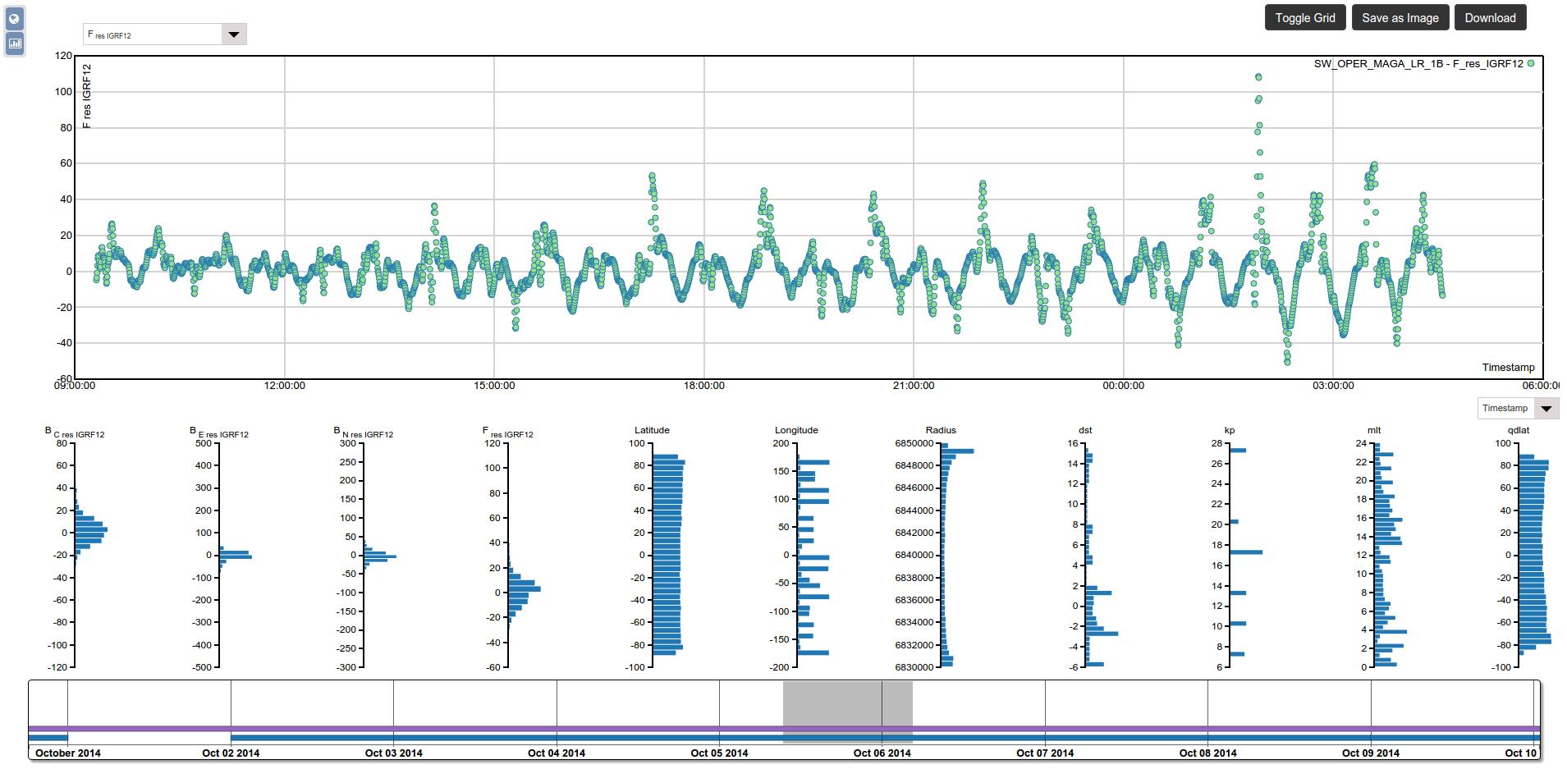Image resolution: width=1567 pixels, height=769 pixels.
Task: Click the Timestamp axis title inside the plot
Action: pyautogui.click(x=1508, y=368)
